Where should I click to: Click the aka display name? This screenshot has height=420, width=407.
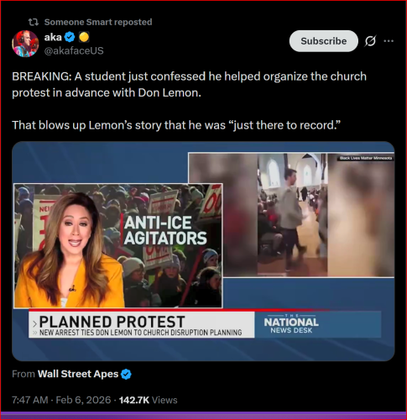(53, 37)
